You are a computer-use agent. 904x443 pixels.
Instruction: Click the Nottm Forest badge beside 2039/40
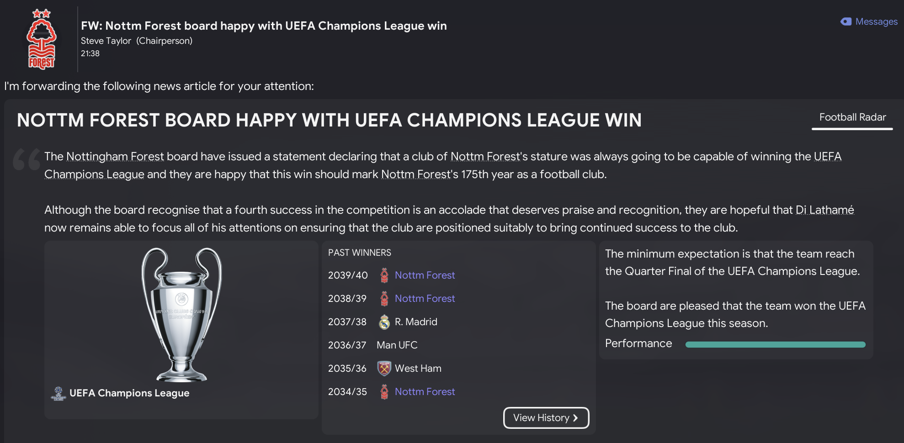(384, 275)
